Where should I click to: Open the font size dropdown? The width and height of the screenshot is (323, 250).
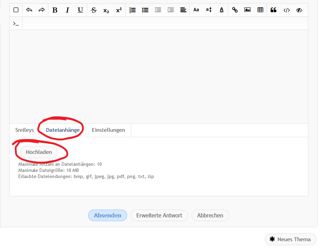pyautogui.click(x=209, y=10)
